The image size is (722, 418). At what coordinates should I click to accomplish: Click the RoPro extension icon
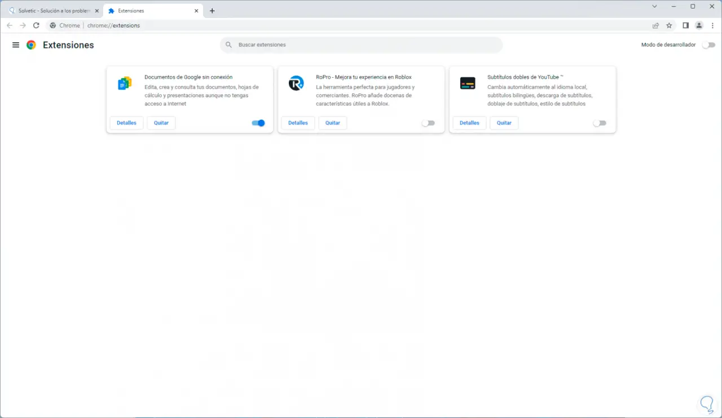pyautogui.click(x=296, y=83)
